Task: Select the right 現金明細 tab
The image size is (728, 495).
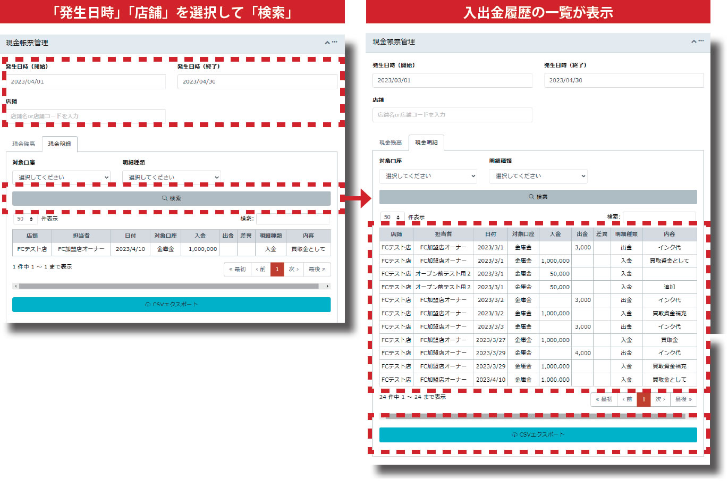Action: pos(426,143)
